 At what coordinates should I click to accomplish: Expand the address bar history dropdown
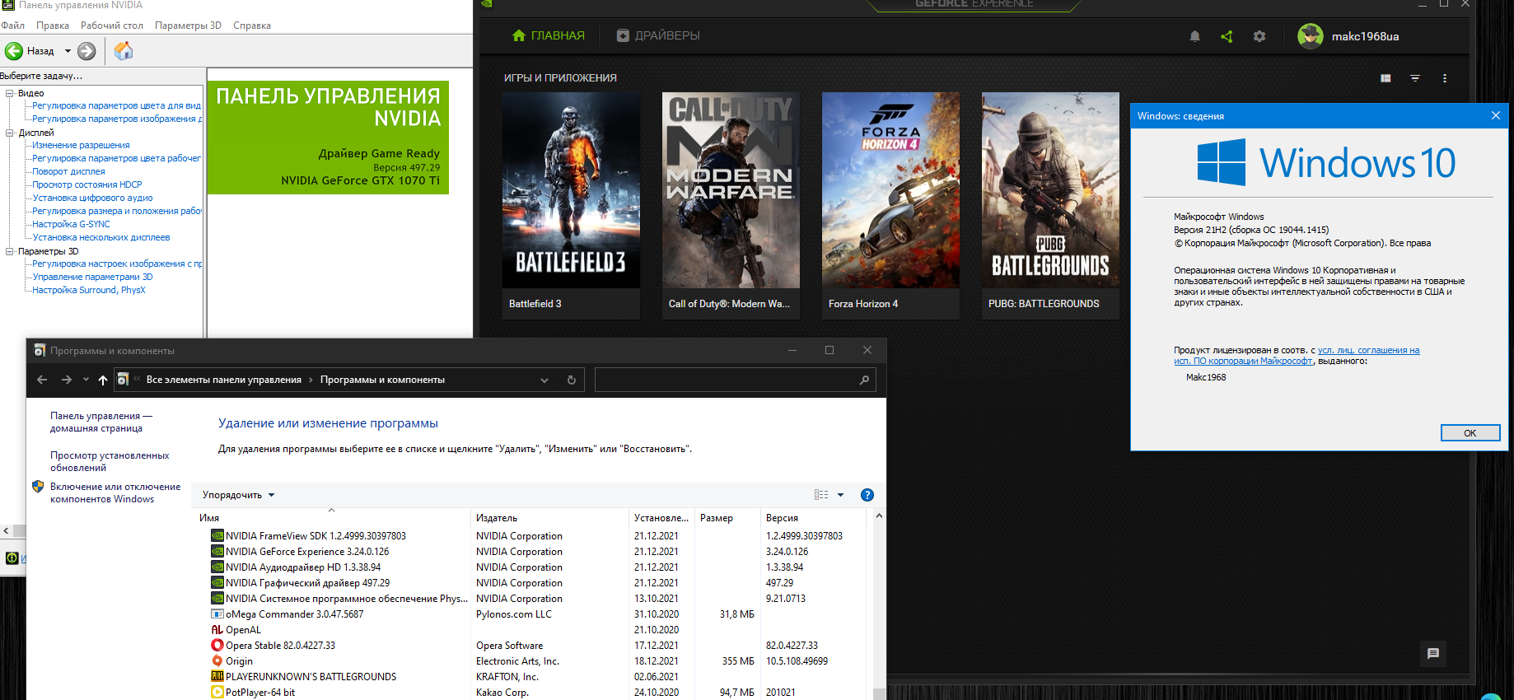[x=544, y=380]
